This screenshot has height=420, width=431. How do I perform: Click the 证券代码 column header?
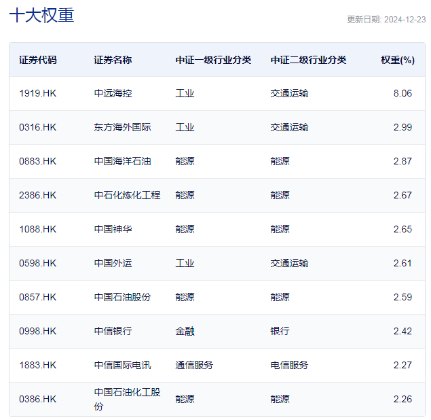point(38,60)
